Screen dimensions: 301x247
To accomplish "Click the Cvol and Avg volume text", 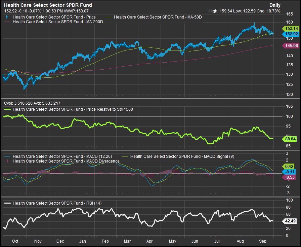I will click(x=32, y=103).
